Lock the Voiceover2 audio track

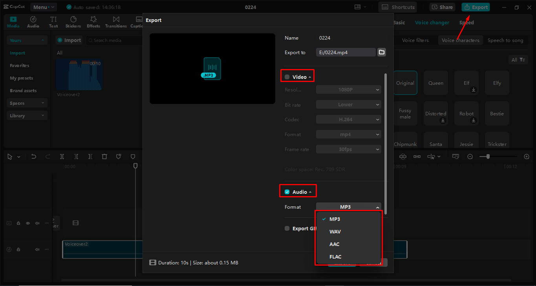pyautogui.click(x=18, y=250)
